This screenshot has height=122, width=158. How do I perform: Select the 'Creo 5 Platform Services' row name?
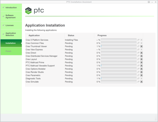point(37,40)
